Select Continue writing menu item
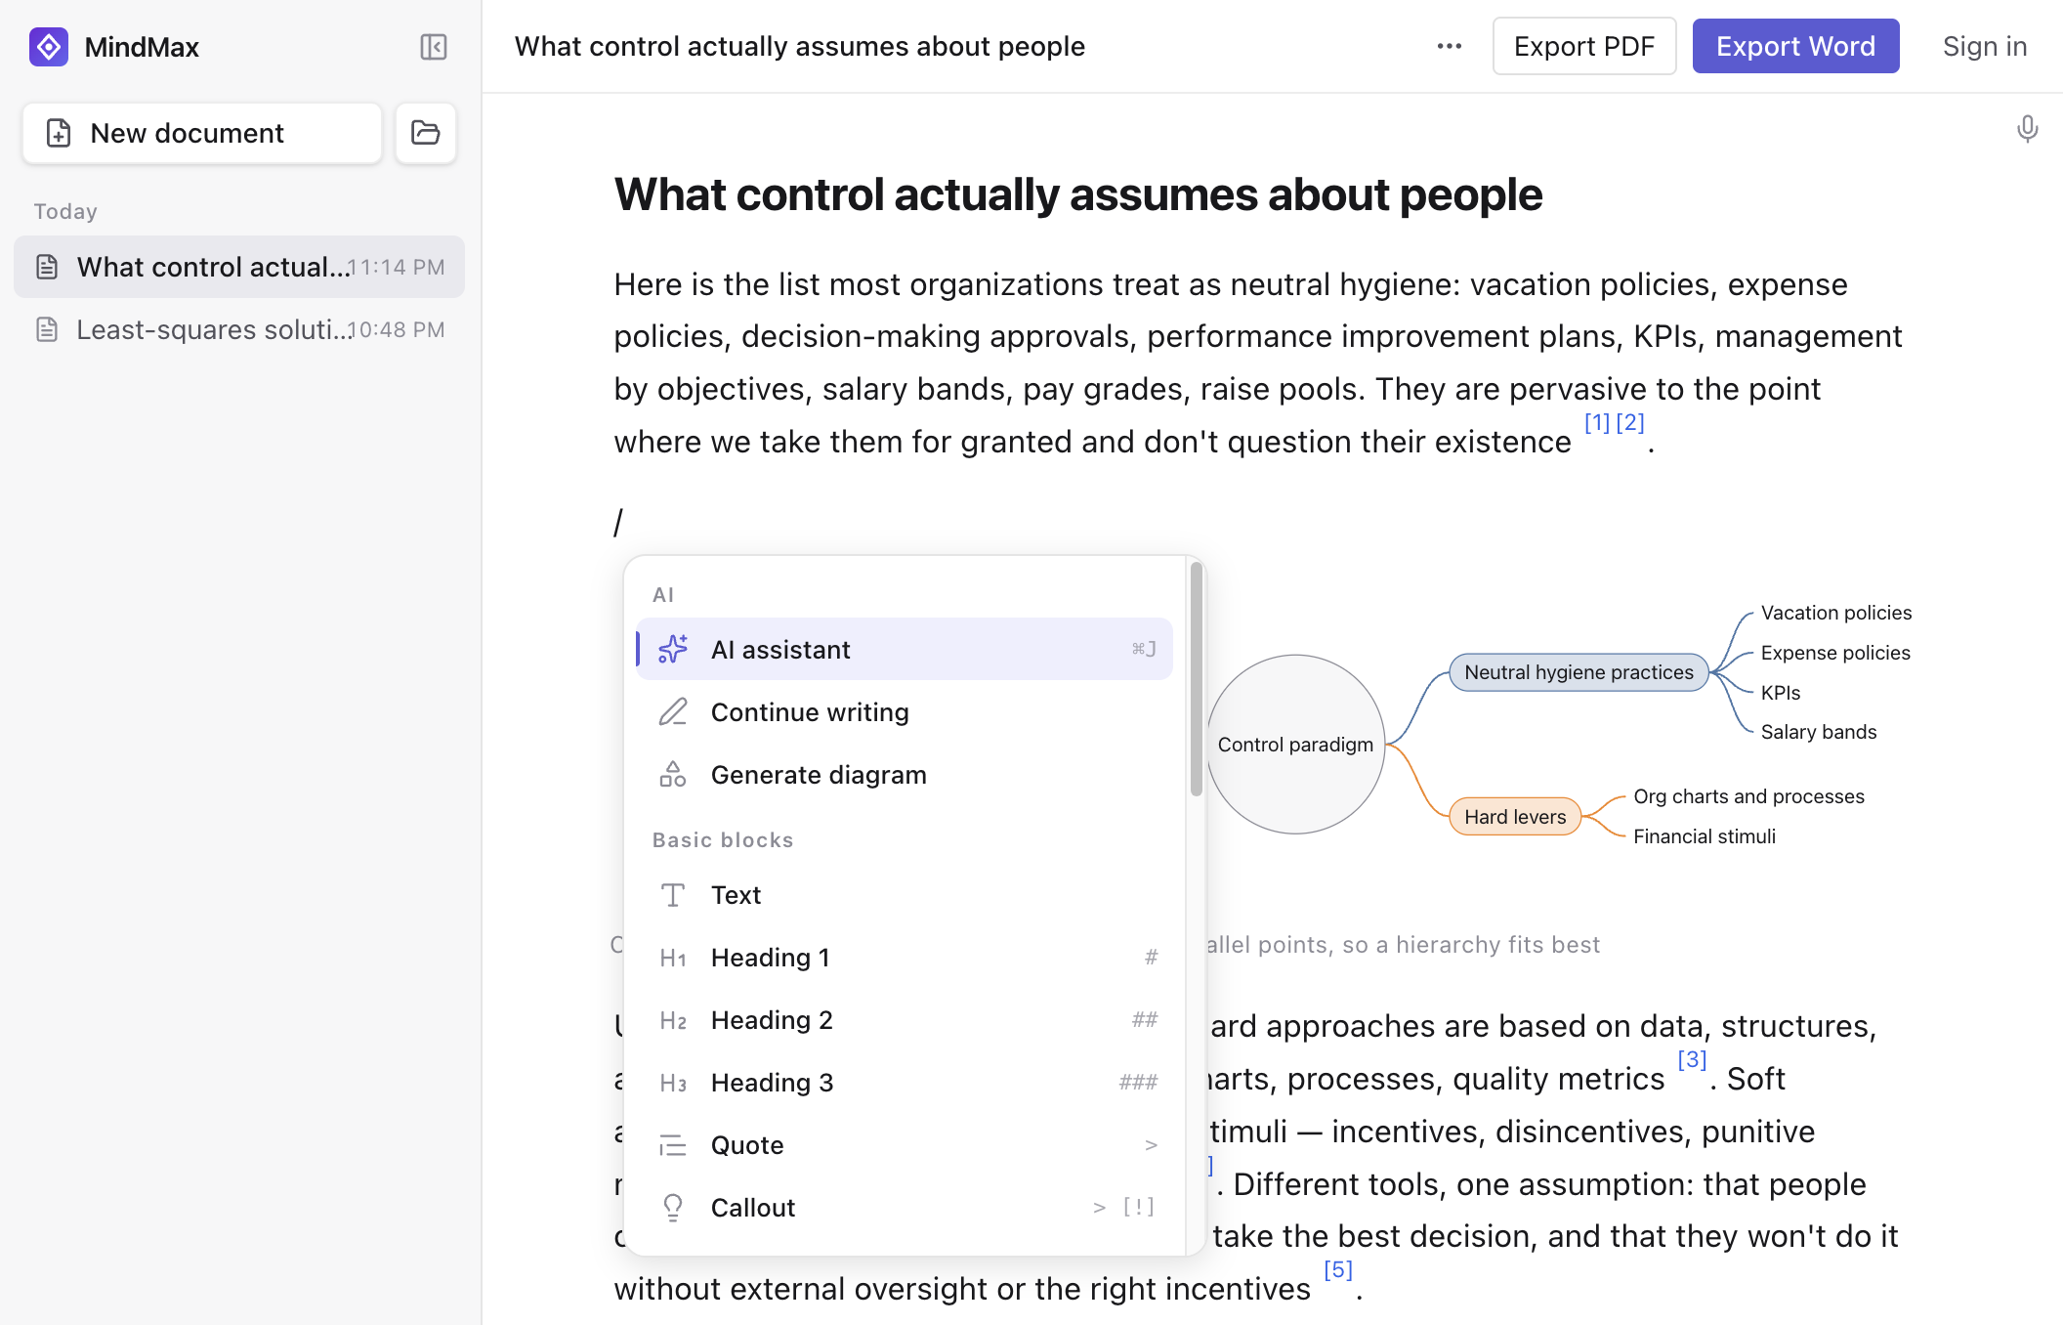Image resolution: width=2063 pixels, height=1325 pixels. (x=904, y=711)
